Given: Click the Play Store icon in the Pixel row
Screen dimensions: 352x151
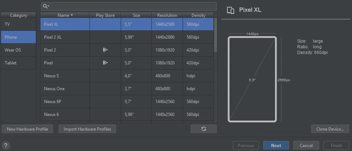Looking at the screenshot, I should (x=105, y=63).
